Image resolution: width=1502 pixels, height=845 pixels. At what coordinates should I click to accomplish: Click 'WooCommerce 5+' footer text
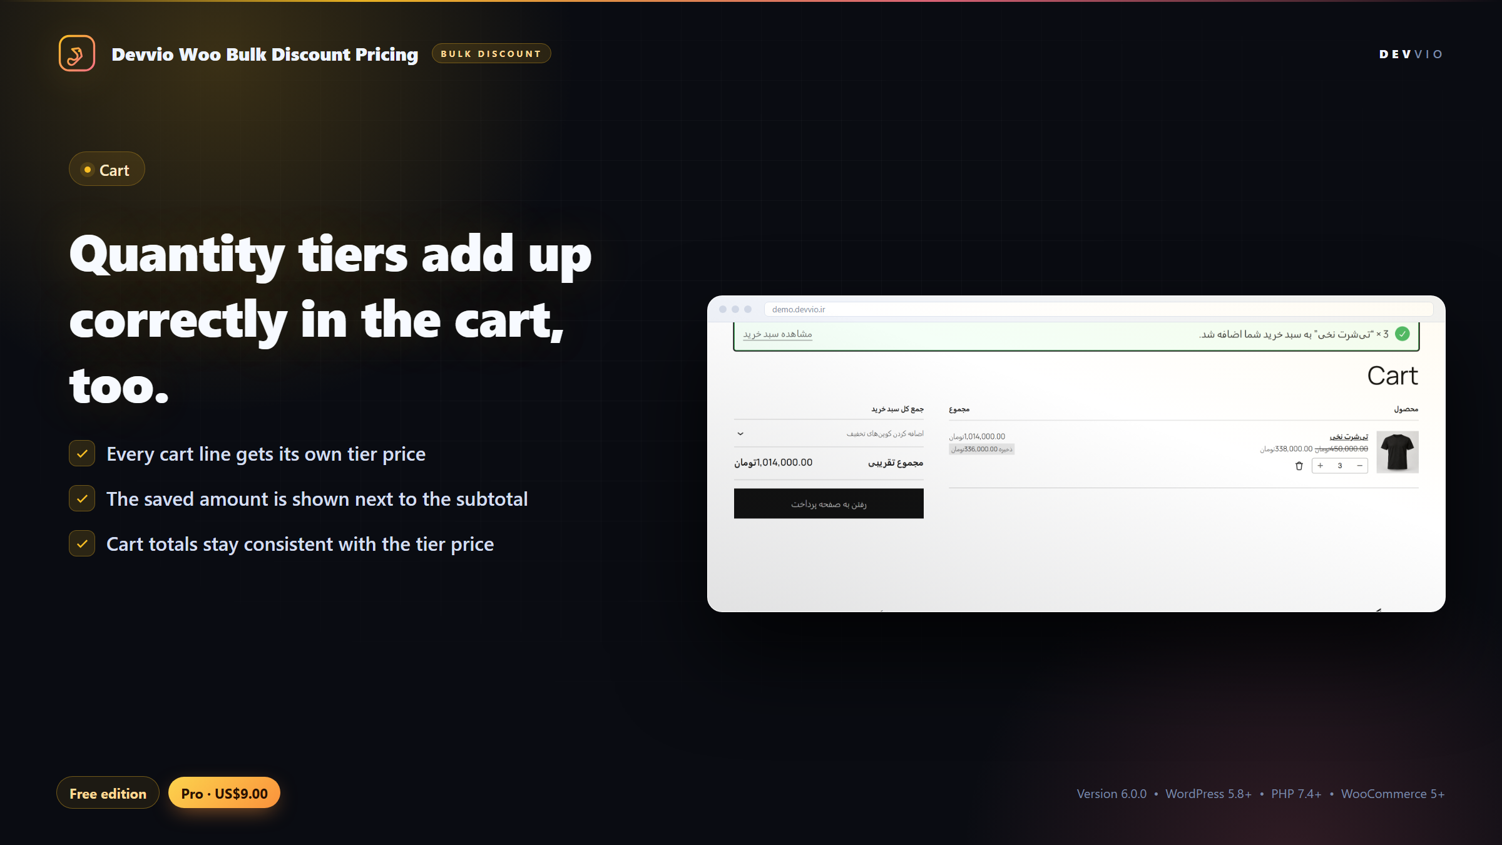tap(1392, 794)
